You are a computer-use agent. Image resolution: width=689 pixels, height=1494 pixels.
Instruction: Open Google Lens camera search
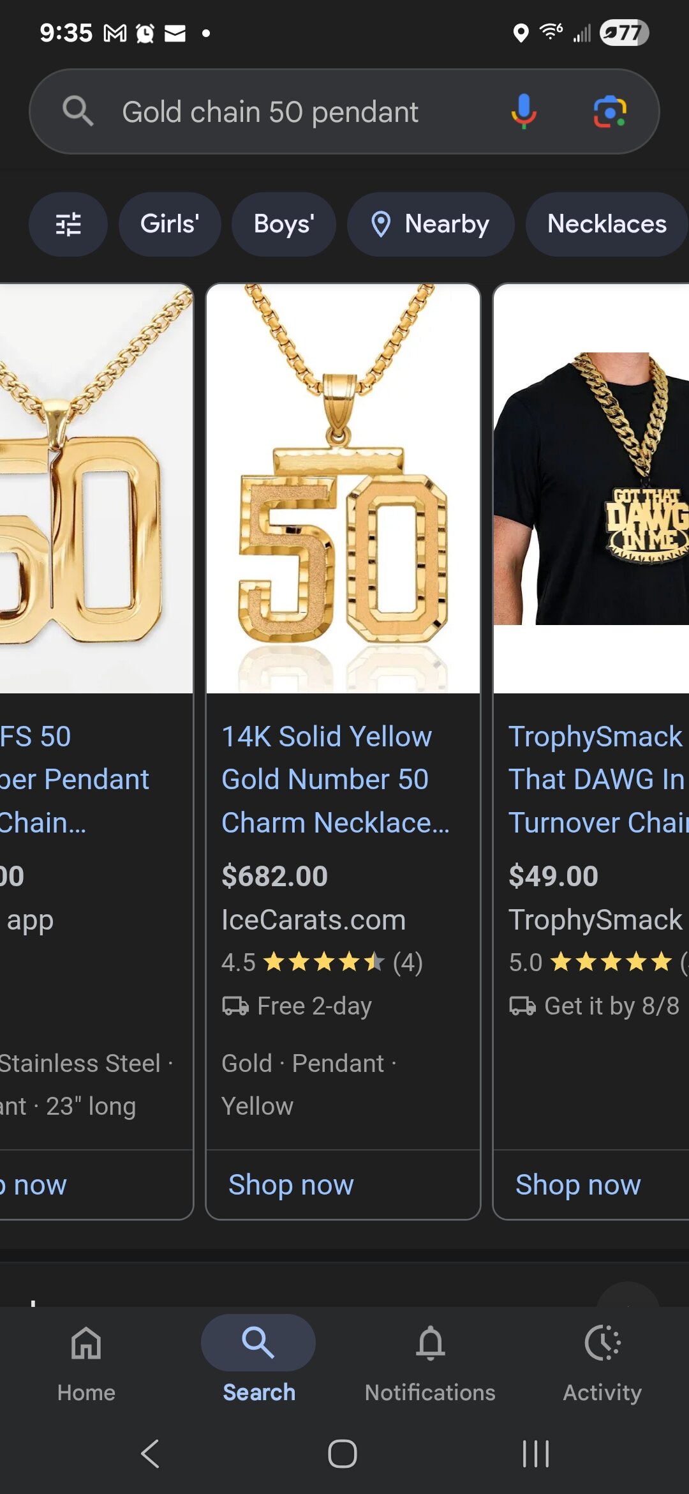click(610, 112)
